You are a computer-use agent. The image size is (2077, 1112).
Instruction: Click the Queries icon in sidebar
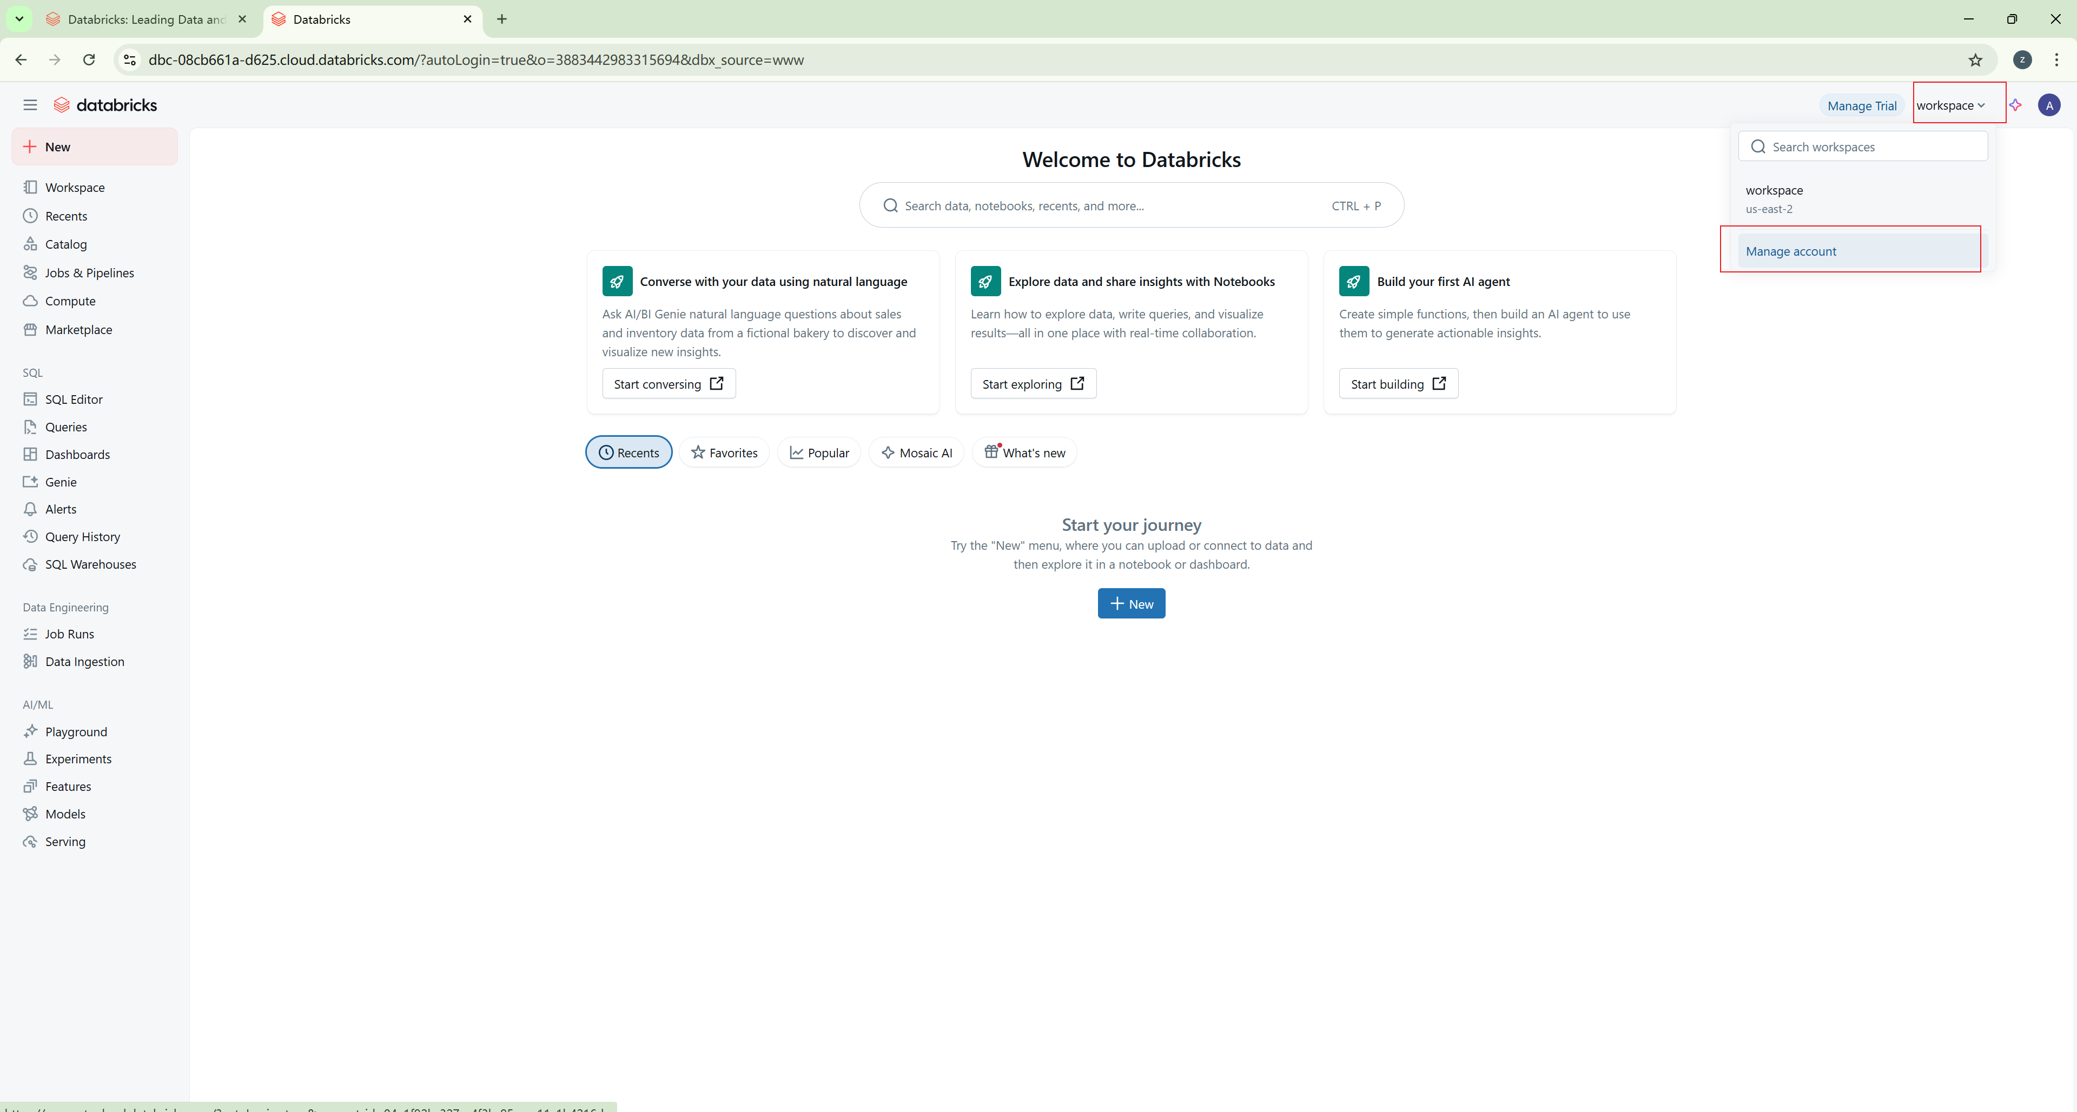click(x=31, y=427)
